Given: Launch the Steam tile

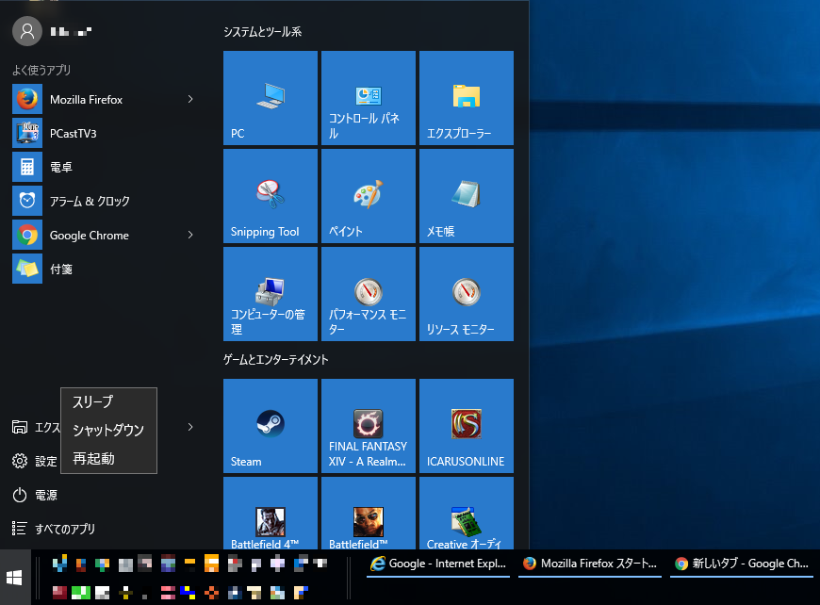Looking at the screenshot, I should pyautogui.click(x=271, y=426).
